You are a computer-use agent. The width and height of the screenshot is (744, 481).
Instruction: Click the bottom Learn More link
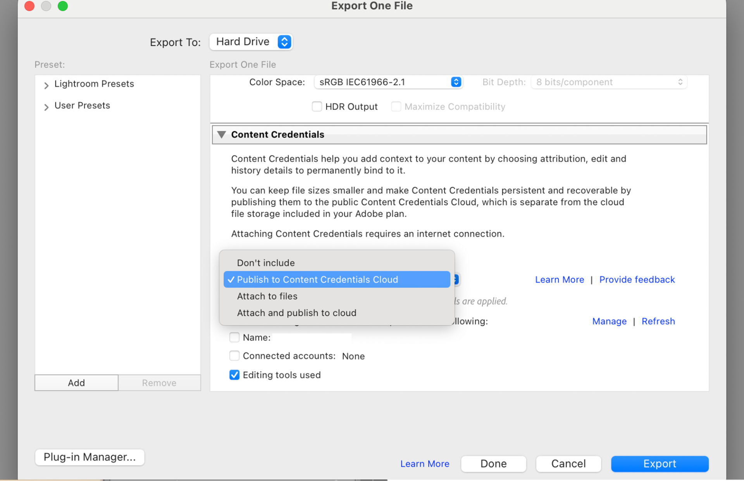point(425,464)
